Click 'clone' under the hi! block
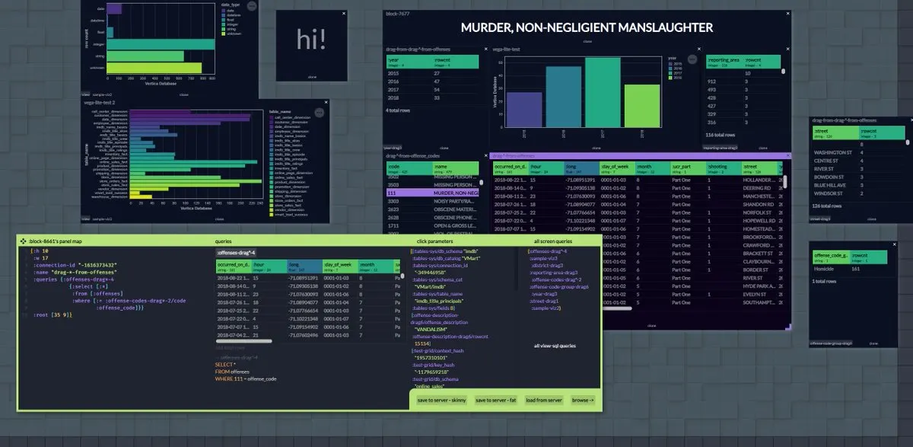 pyautogui.click(x=312, y=77)
